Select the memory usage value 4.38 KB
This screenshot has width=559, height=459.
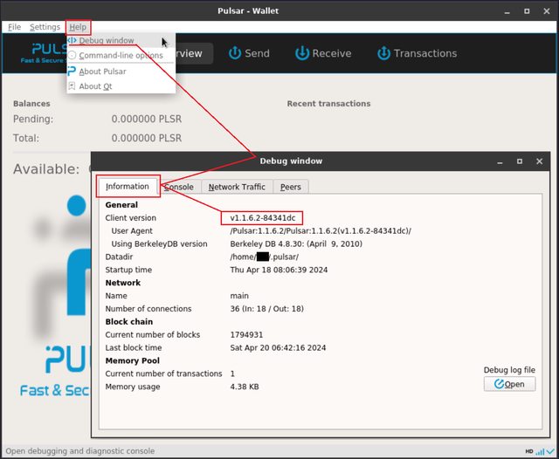[x=245, y=387]
